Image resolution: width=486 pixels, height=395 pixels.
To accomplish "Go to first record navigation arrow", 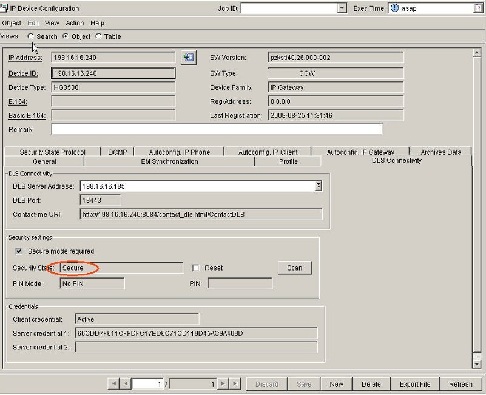I will [x=113, y=384].
